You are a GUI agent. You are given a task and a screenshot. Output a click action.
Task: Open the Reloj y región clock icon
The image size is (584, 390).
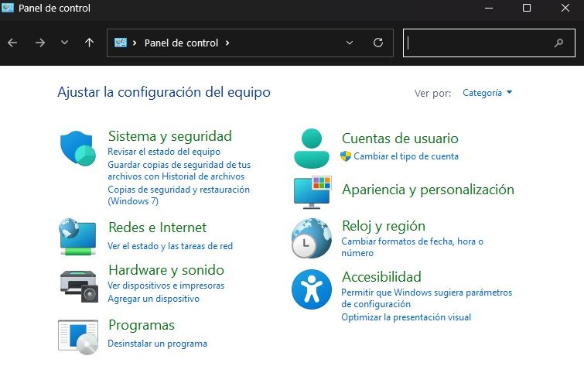[311, 238]
